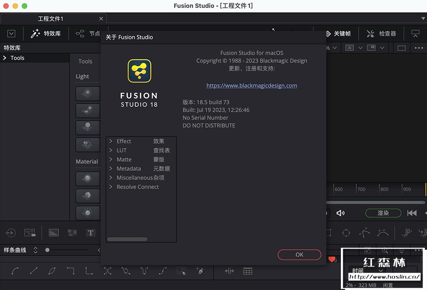This screenshot has height=290, width=427.
Task: Add a Background gradient node
Action: click(x=54, y=233)
